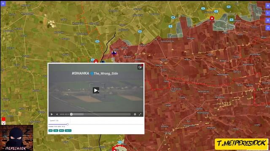Image resolution: width=270 pixels, height=151 pixels.
Task: Open the video player settings gear
Action: (135, 114)
